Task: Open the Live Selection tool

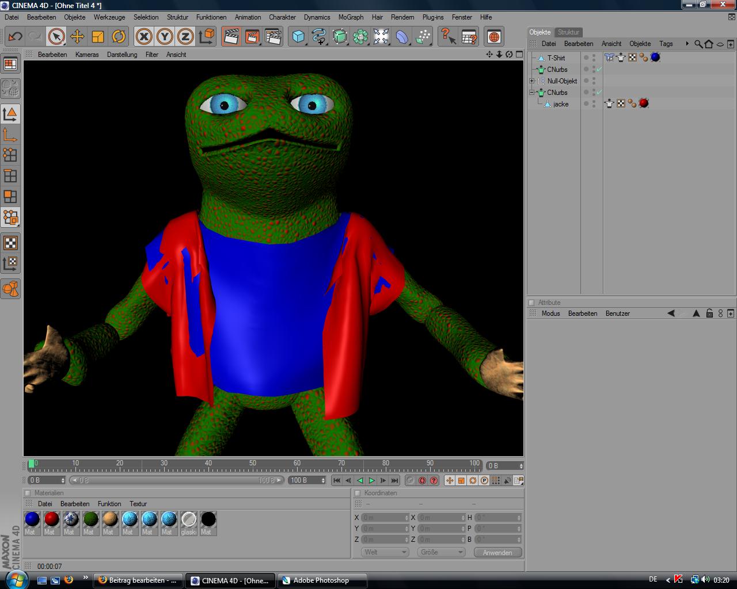Action: (x=56, y=37)
